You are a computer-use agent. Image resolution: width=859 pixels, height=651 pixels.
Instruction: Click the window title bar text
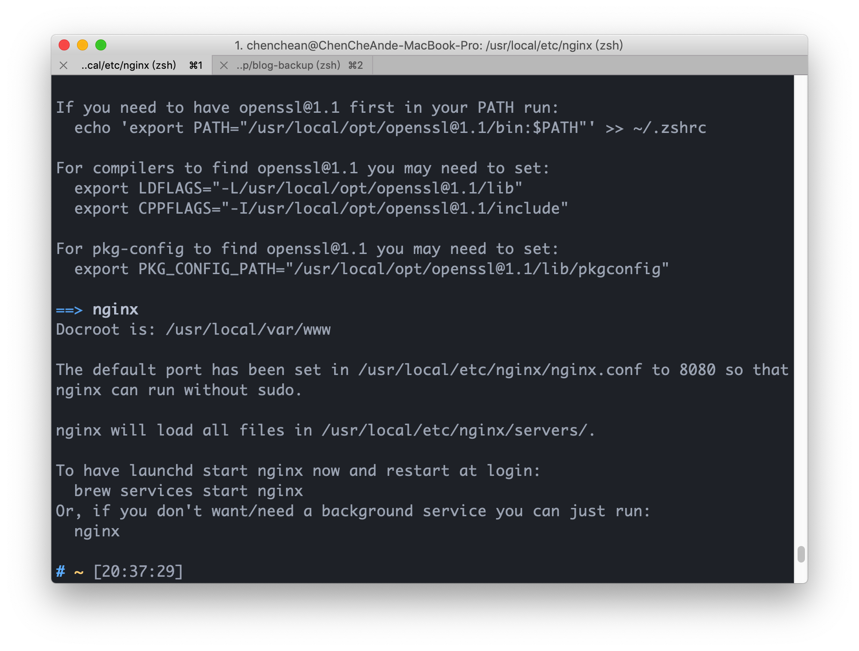(x=429, y=45)
